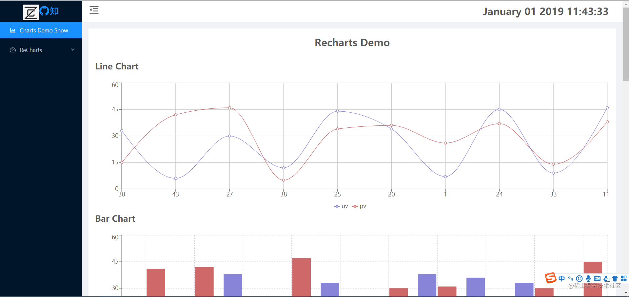This screenshot has height=297, width=629.
Task: Open the soft keyboard icon in the IME bar
Action: [597, 278]
